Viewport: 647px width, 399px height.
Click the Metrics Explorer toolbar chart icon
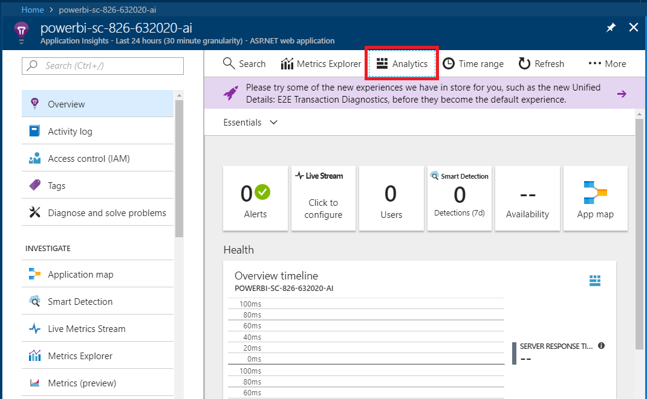(x=287, y=64)
